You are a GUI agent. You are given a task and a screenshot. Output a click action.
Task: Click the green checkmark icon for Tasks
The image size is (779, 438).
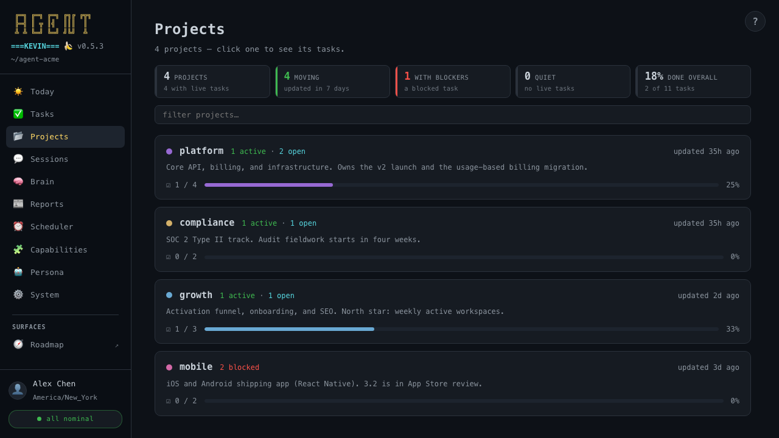pyautogui.click(x=18, y=114)
